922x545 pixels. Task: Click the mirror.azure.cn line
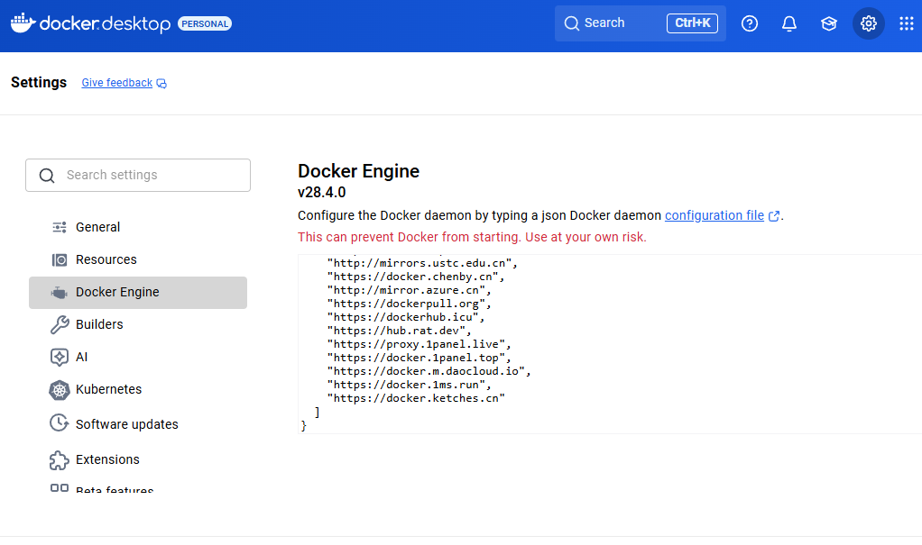tap(410, 290)
